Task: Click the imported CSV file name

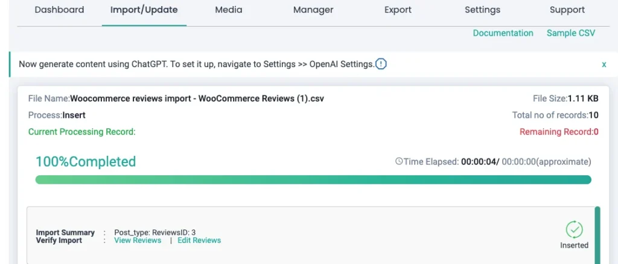Action: coord(197,98)
